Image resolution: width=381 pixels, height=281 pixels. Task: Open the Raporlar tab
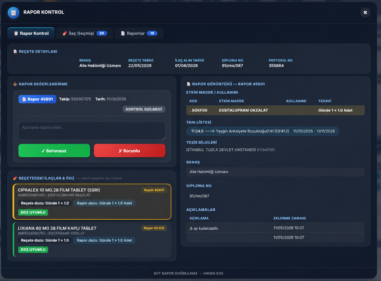click(139, 33)
